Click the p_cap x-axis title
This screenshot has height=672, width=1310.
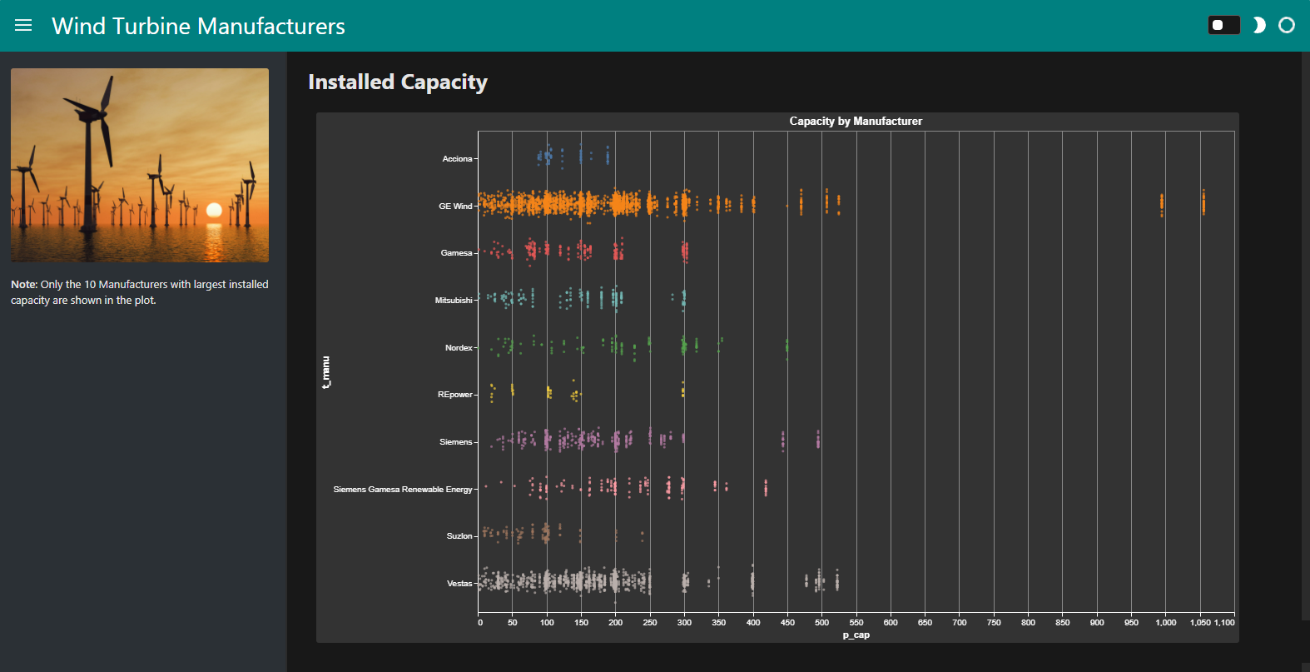(856, 635)
